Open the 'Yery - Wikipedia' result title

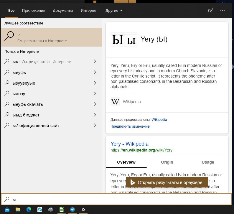[129, 144]
